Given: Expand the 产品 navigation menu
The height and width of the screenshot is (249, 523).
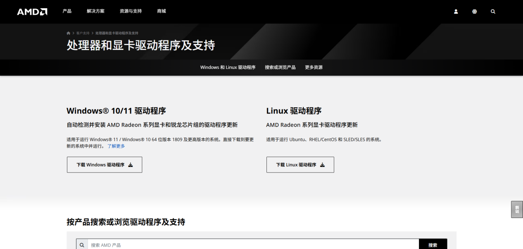Looking at the screenshot, I should pos(67,11).
